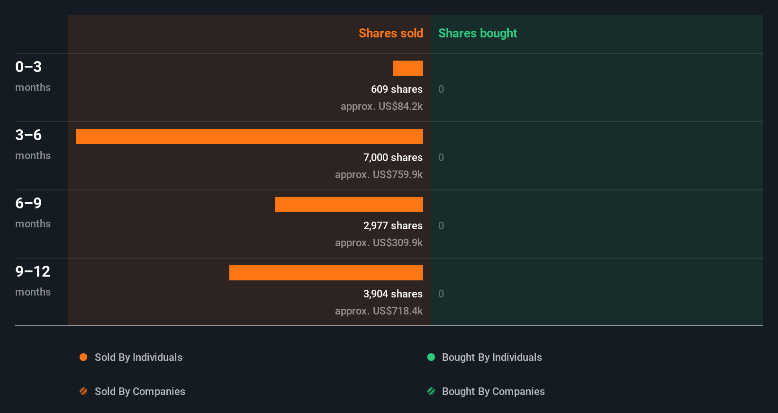Click the striped Bought By Companies legend icon
Image resolution: width=778 pixels, height=413 pixels.
(431, 391)
